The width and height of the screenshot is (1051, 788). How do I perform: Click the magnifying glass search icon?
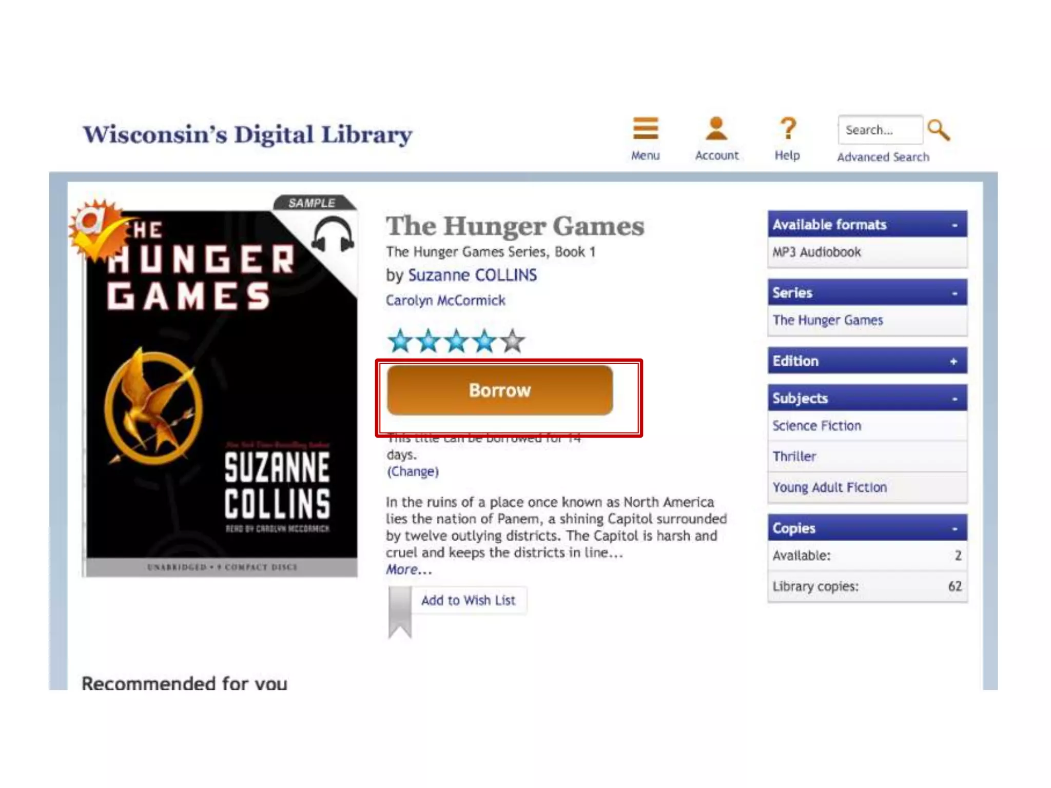(x=939, y=130)
